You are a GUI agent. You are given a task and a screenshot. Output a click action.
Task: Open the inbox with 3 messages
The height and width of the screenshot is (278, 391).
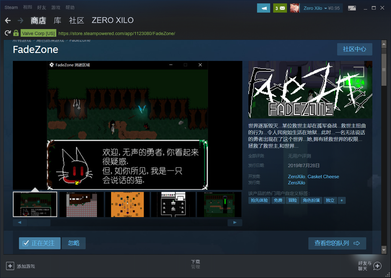pos(280,8)
